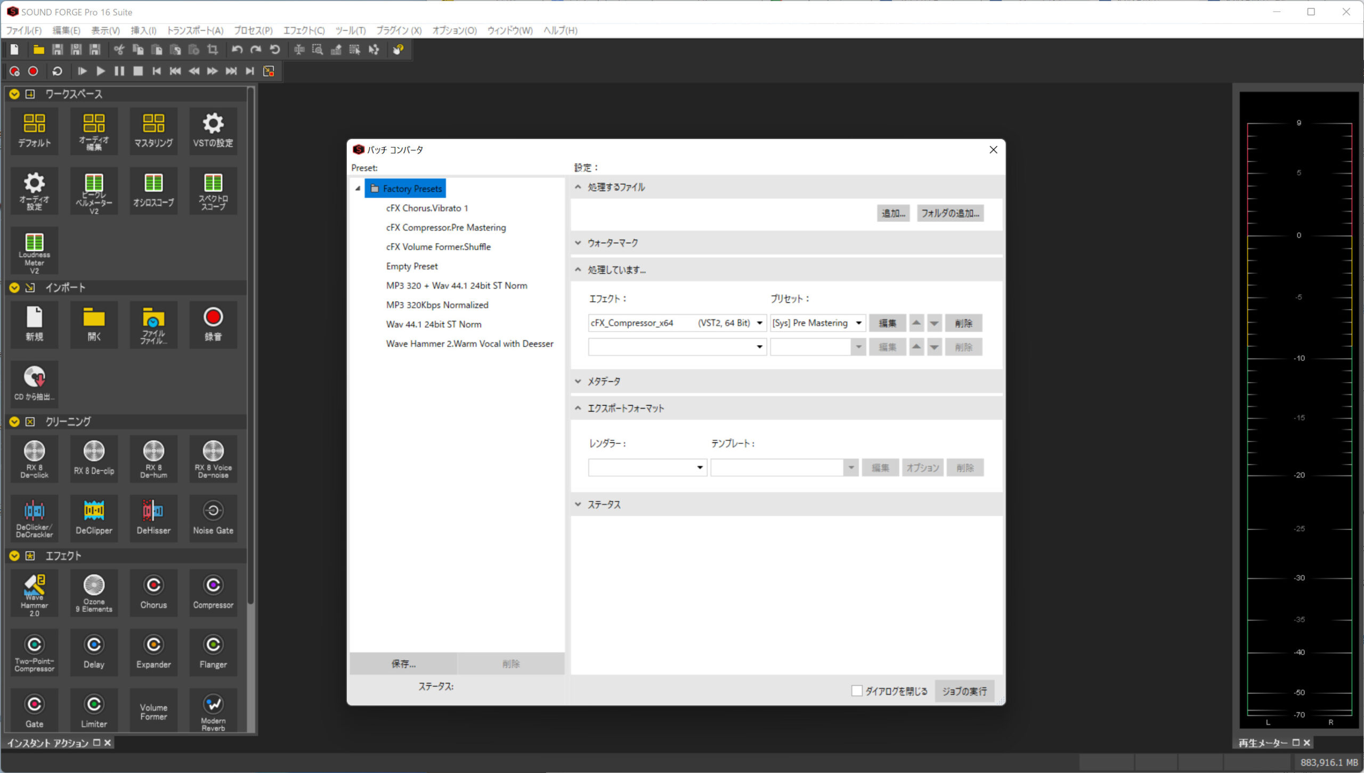
Task: Click the CD から抽出 import icon
Action: pyautogui.click(x=34, y=385)
